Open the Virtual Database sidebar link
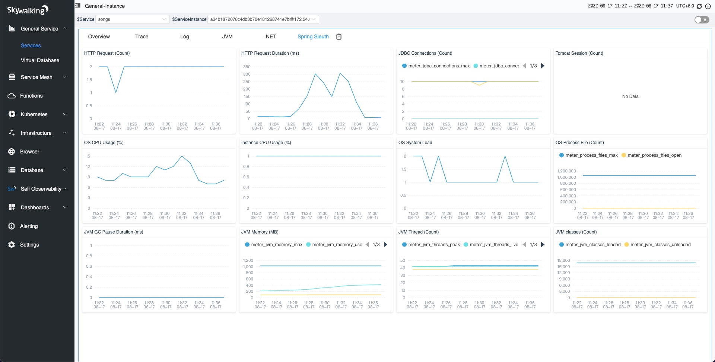The width and height of the screenshot is (715, 362). pos(40,60)
